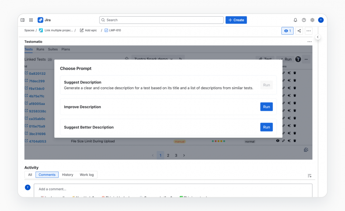Open the user profile avatar in header
The width and height of the screenshot is (345, 211).
point(321,20)
